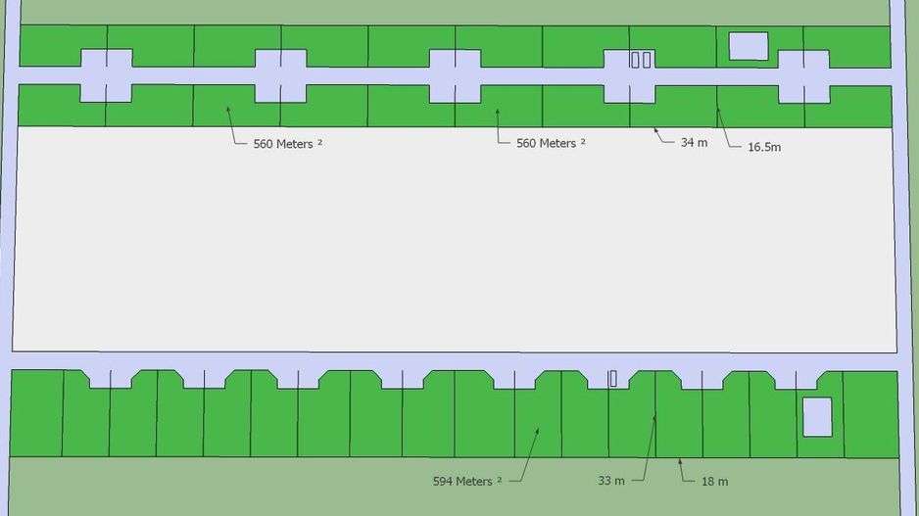This screenshot has height=516, width=919.
Task: Select the "33 m" dimension label
Action: [x=611, y=481]
